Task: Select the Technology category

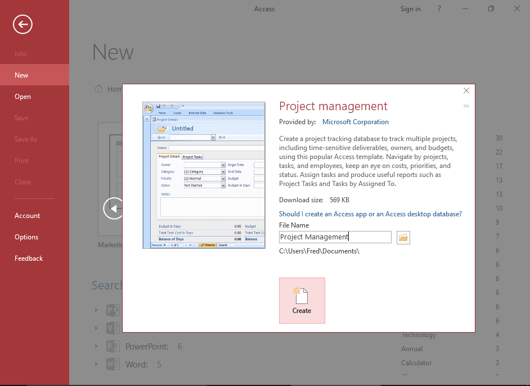Action: [419, 335]
